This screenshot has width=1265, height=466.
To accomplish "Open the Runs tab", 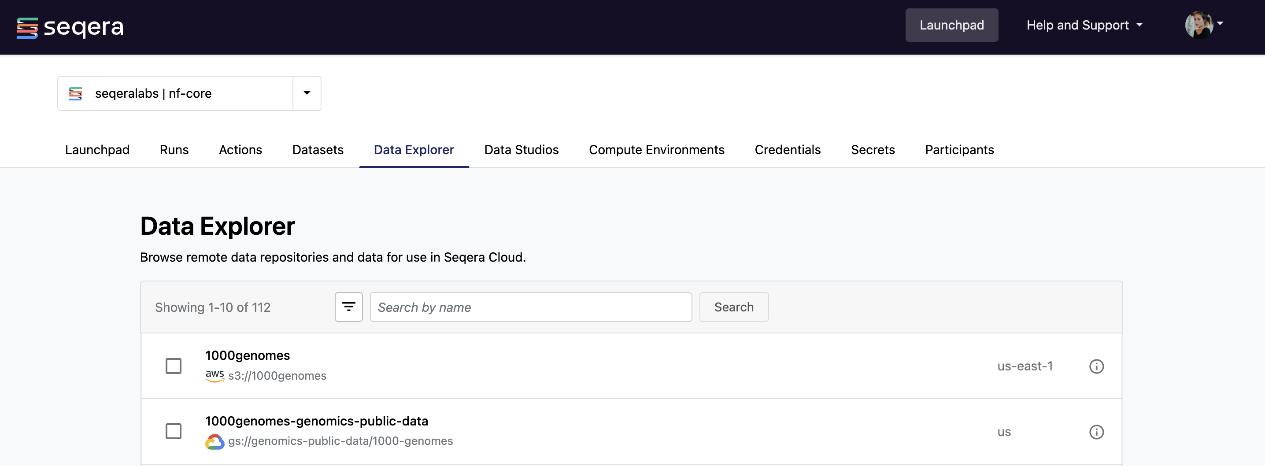I will pos(174,150).
